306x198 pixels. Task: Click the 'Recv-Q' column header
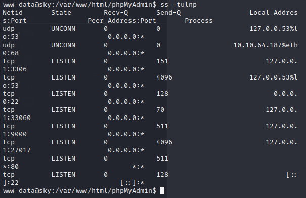coord(116,13)
